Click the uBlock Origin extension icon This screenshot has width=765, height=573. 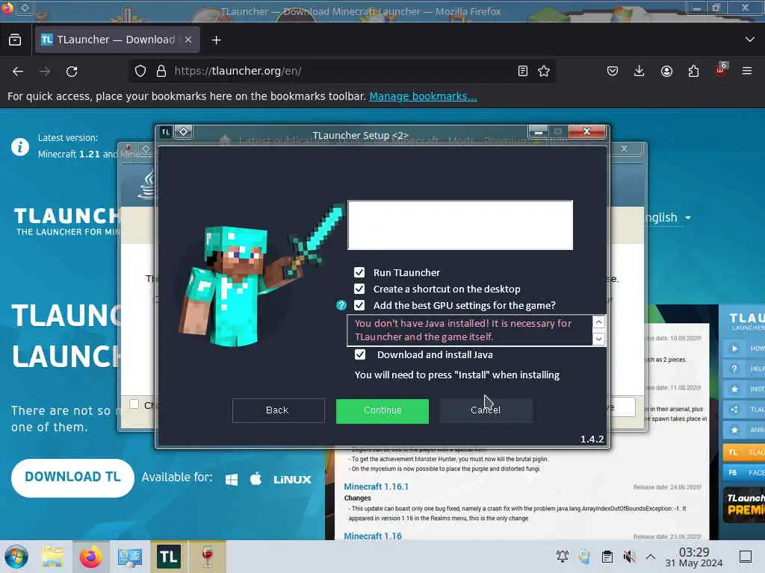coord(720,71)
